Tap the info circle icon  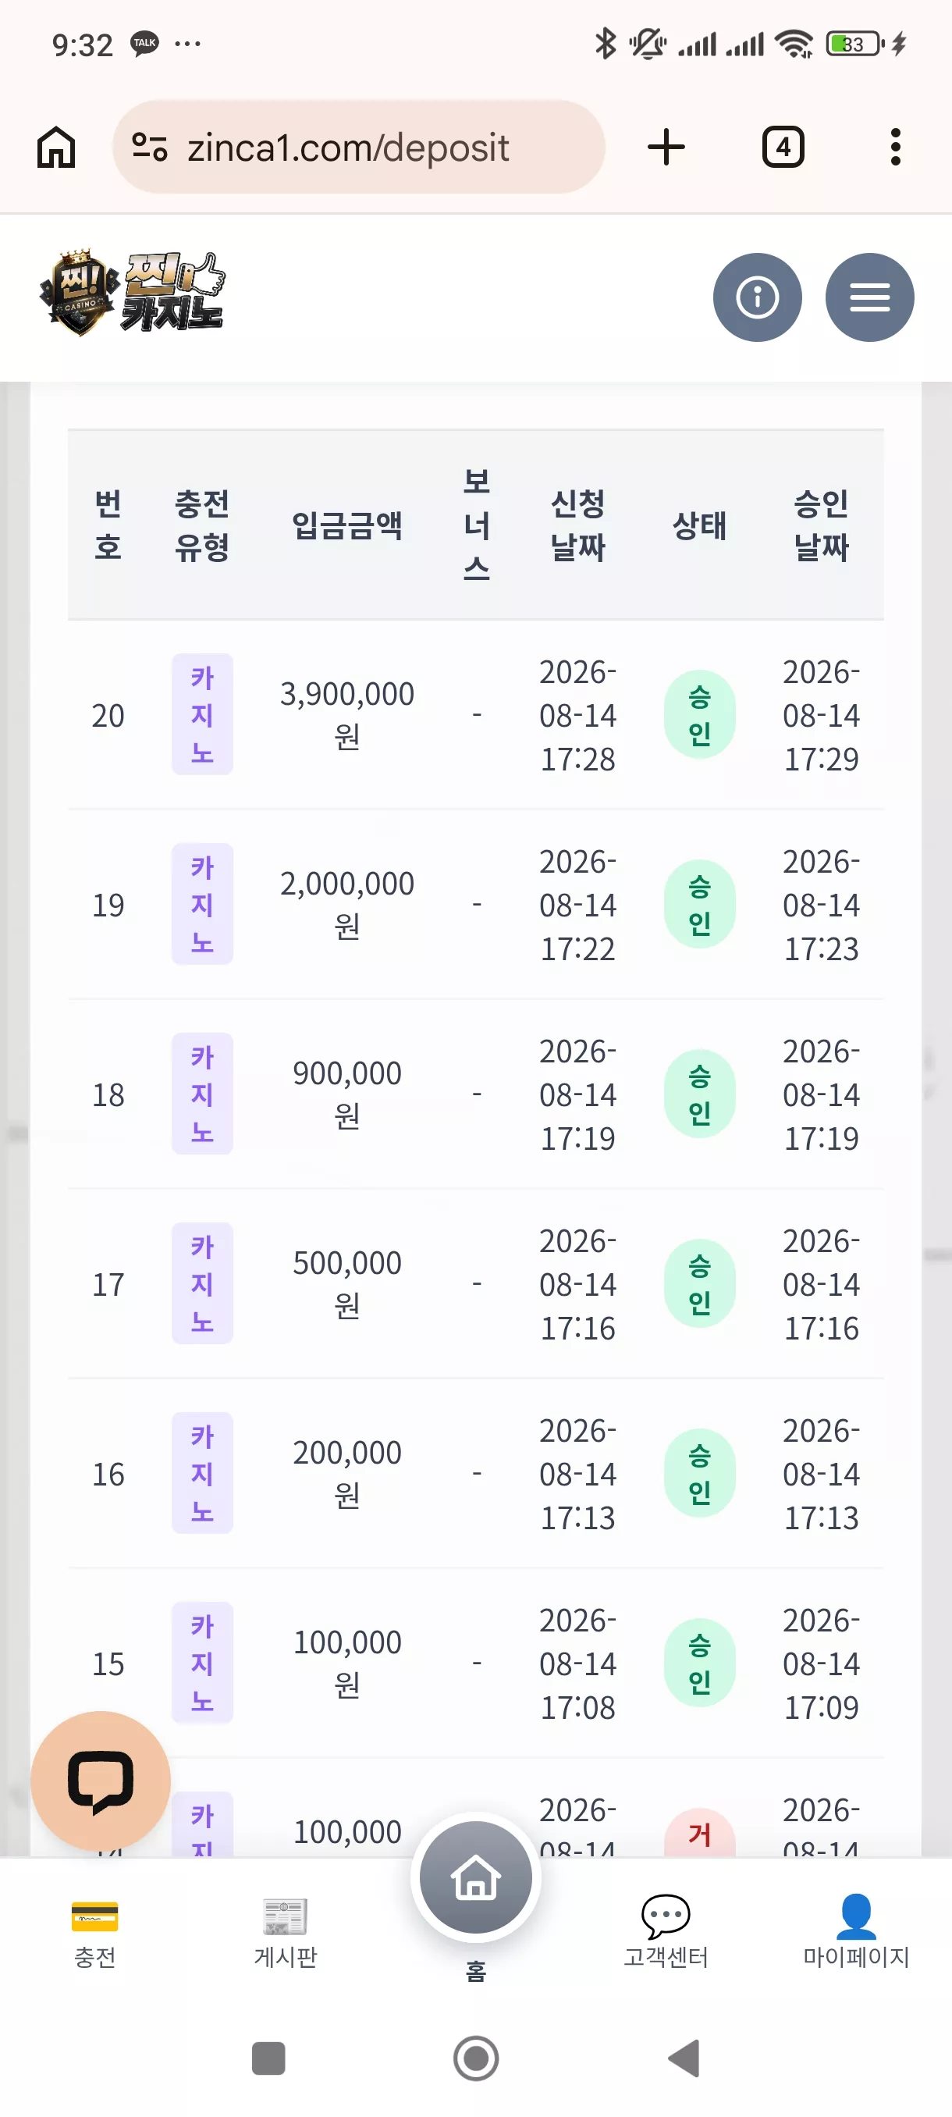pyautogui.click(x=756, y=297)
